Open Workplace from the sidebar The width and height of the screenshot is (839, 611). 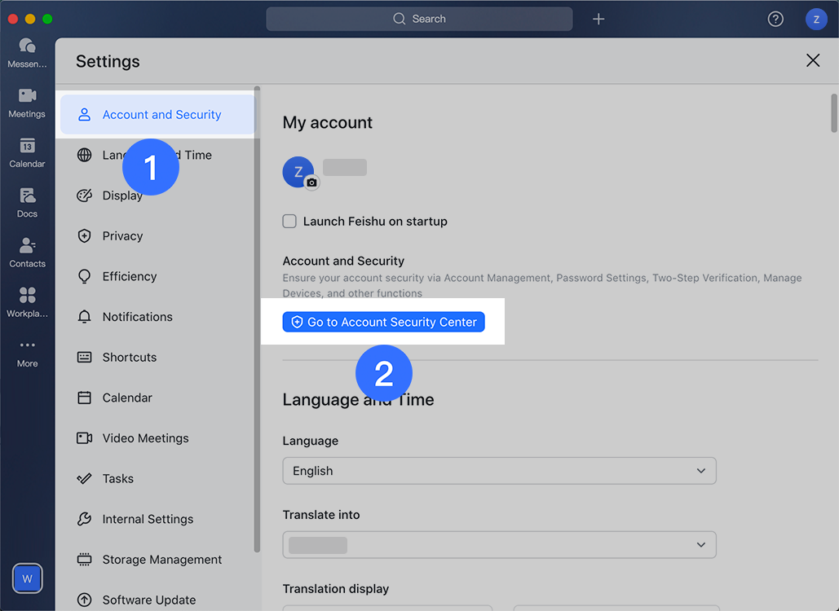pyautogui.click(x=27, y=301)
